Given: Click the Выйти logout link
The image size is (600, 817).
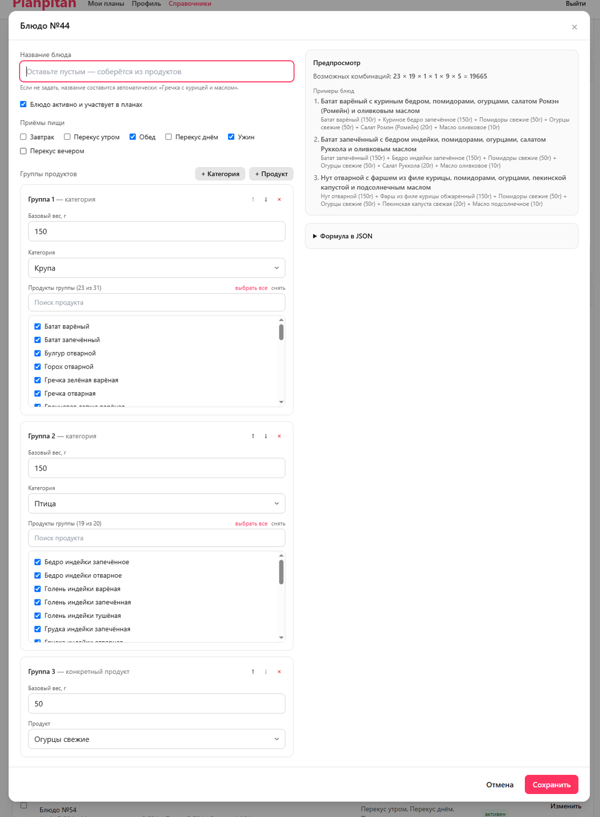Looking at the screenshot, I should tap(576, 4).
